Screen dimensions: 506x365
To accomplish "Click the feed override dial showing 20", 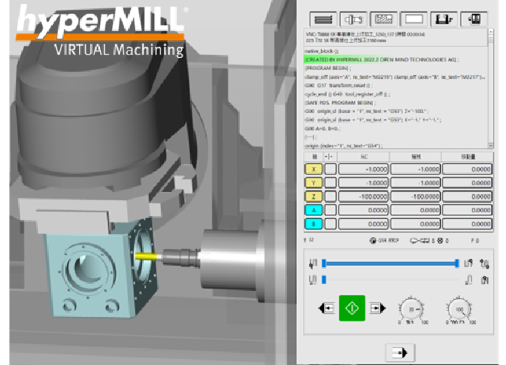I will click(411, 309).
